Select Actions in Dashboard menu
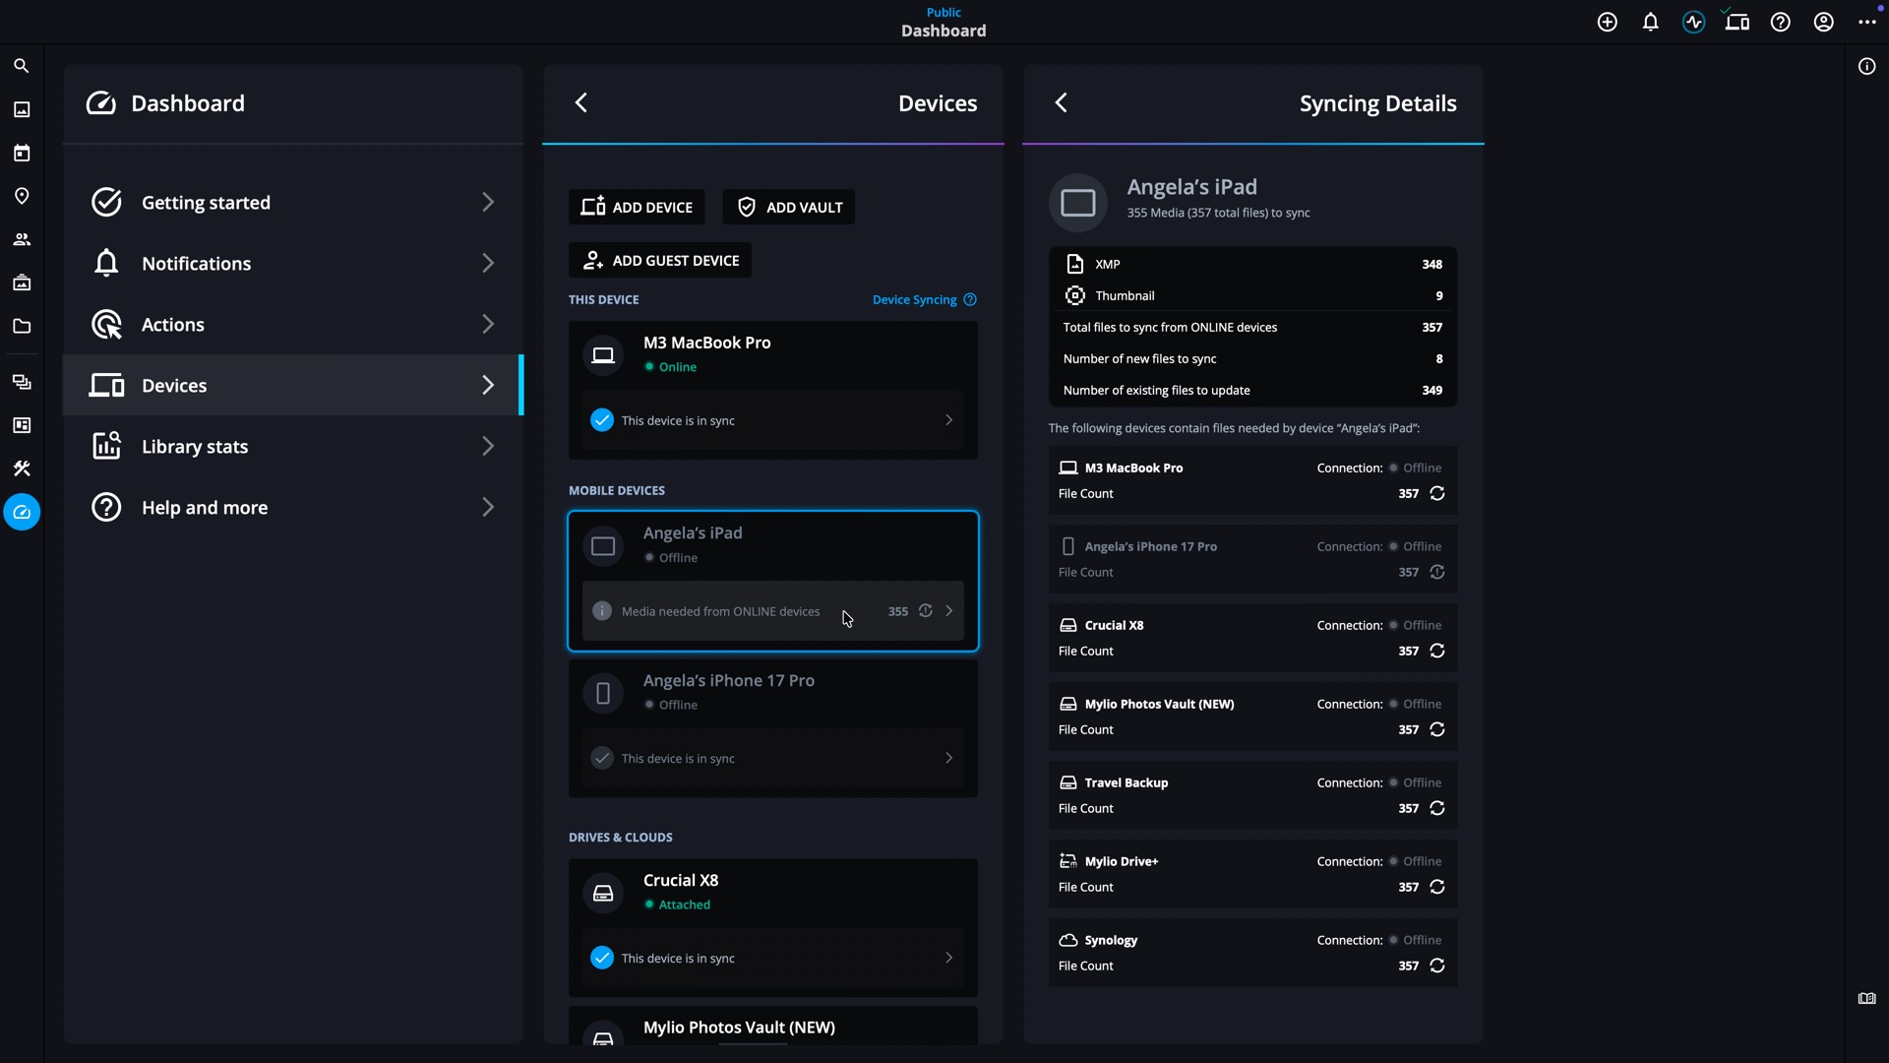1889x1063 pixels. point(173,324)
